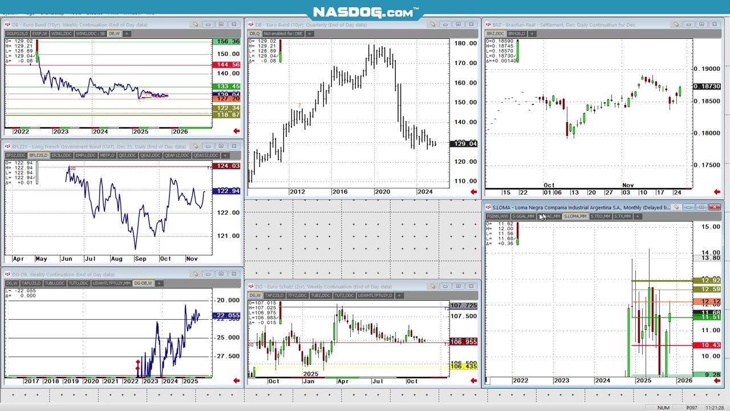This screenshot has height=411, width=730.
Task: Add a new tab in S.LOMA window
Action: [x=638, y=216]
